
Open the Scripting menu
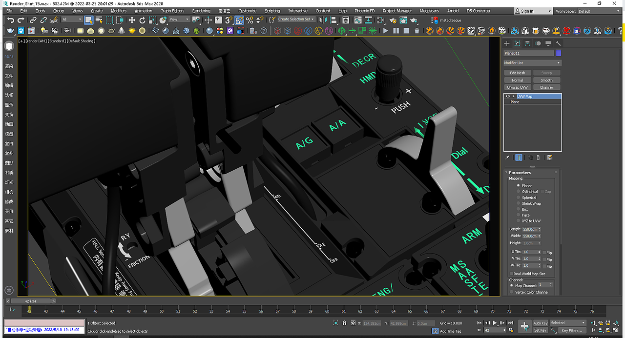click(x=272, y=11)
